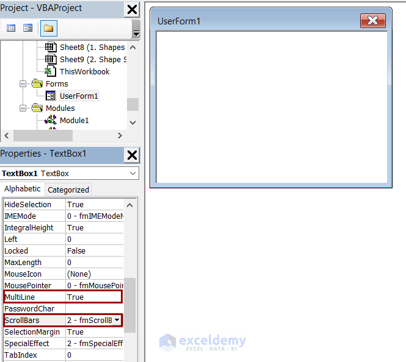Viewport: 406px width, 362px height.
Task: Select the MouseIcon (None) value
Action: click(95, 274)
